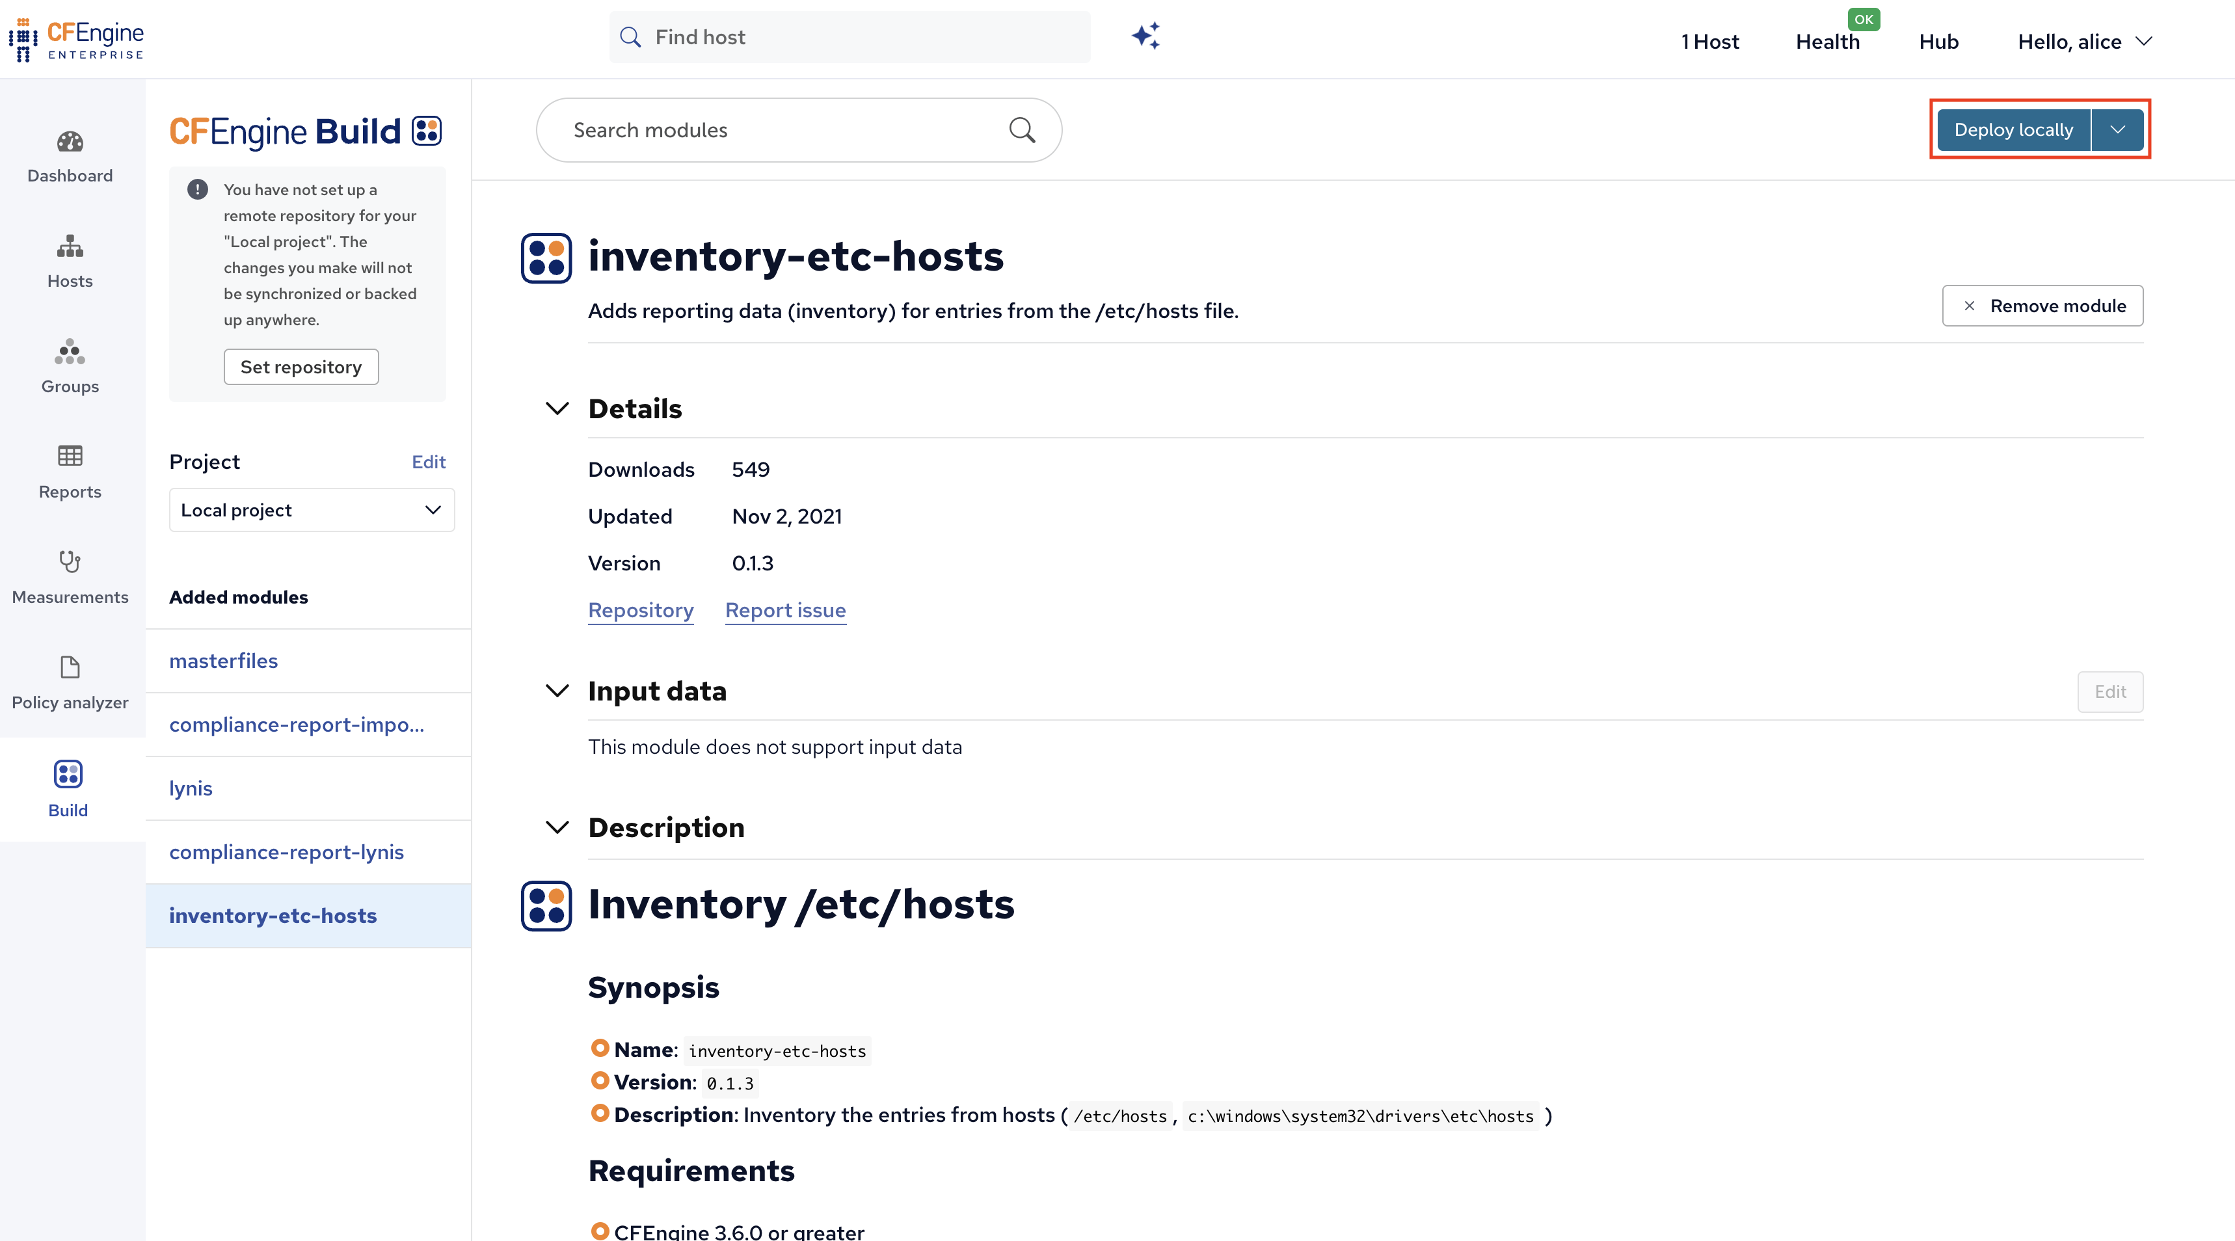Click the CFEngine Enterprise logo
This screenshot has height=1241, width=2235.
(76, 40)
